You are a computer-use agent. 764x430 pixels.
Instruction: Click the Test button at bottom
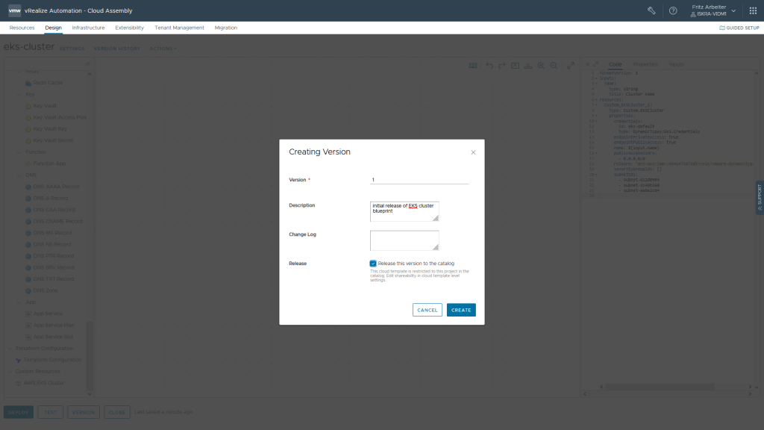(x=50, y=412)
